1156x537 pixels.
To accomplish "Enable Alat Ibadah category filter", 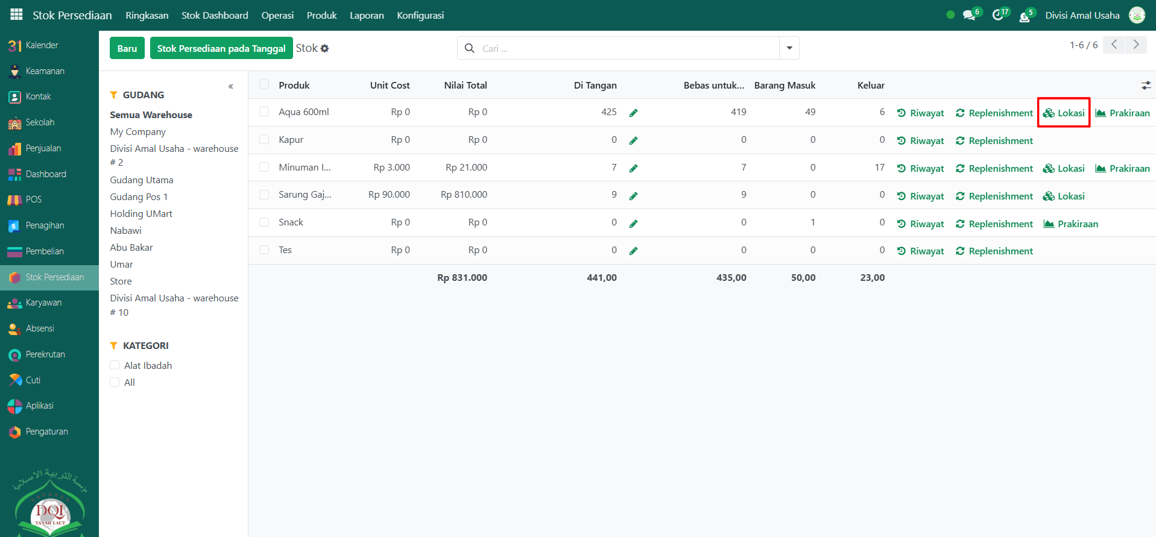I will coord(115,365).
